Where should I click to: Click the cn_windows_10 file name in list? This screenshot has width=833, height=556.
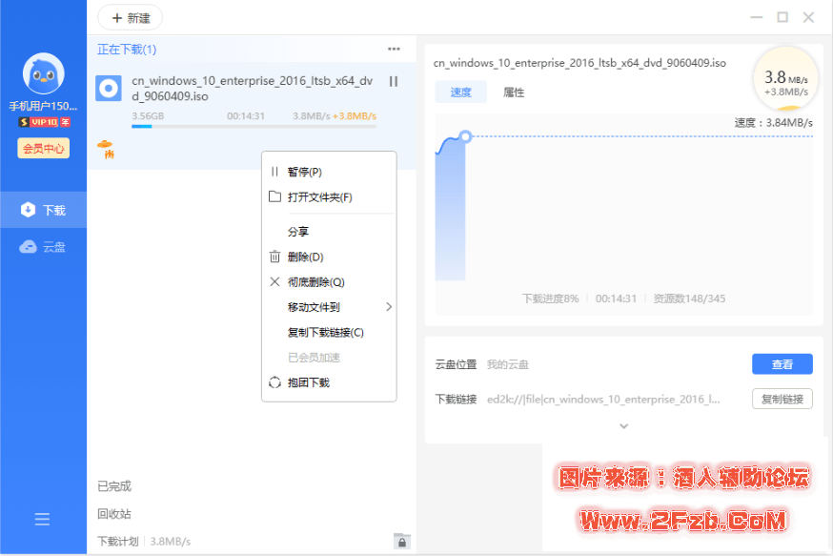tap(252, 89)
